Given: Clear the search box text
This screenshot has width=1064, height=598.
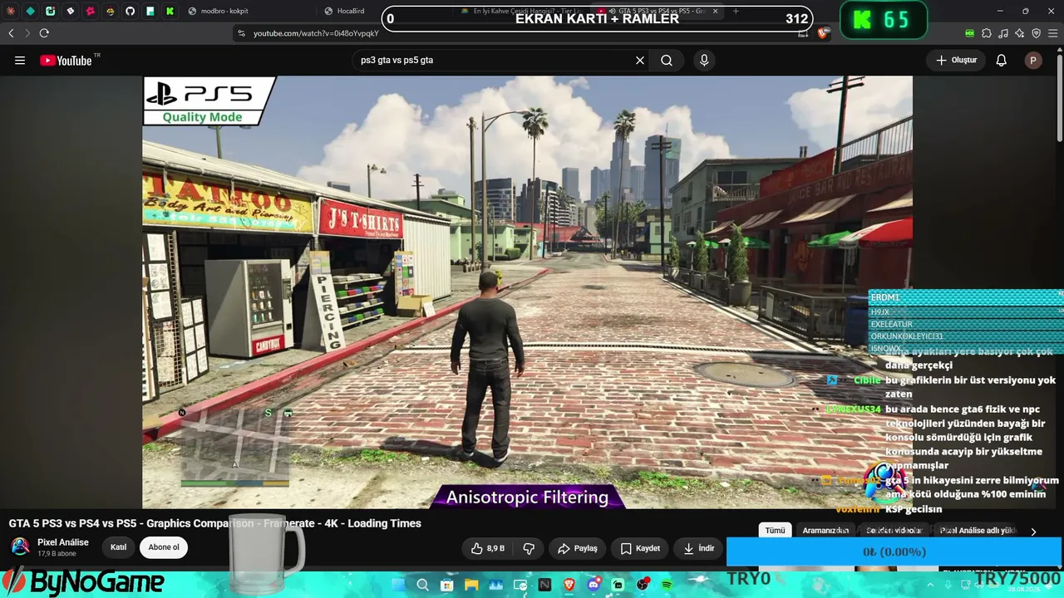Looking at the screenshot, I should pos(640,61).
